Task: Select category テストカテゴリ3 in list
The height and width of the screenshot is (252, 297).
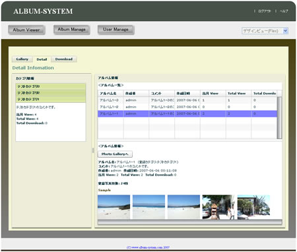Action: (x=51, y=86)
